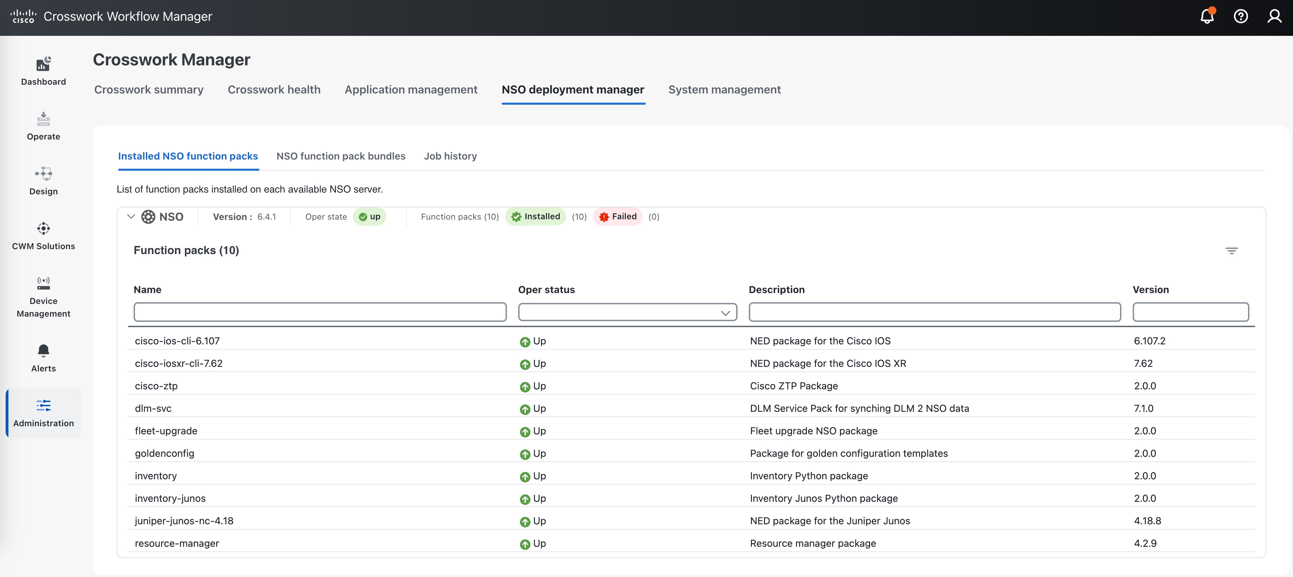
Task: Click the Up status icon for juniper-junos-nc-4.18
Action: [x=525, y=522]
